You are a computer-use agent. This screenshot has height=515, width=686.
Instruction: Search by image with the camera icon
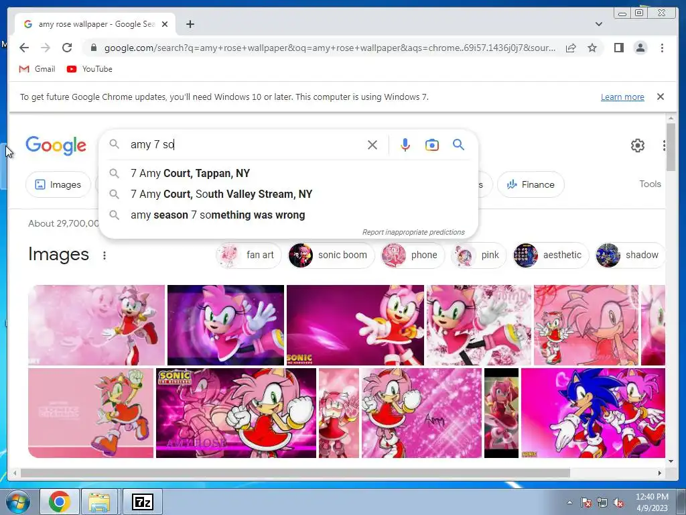pyautogui.click(x=432, y=145)
